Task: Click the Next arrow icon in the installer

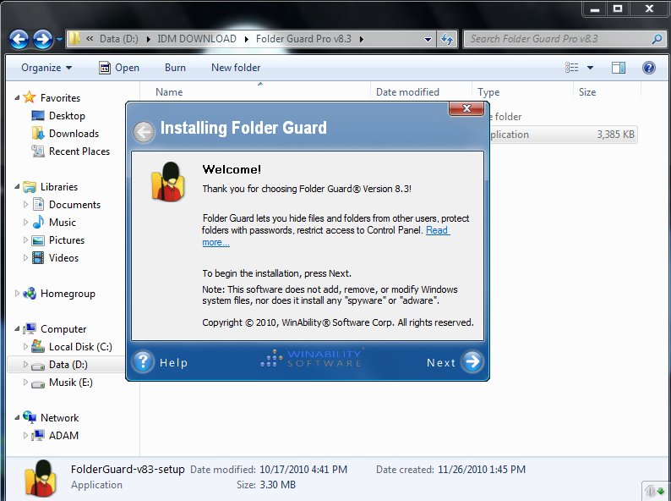Action: 472,361
